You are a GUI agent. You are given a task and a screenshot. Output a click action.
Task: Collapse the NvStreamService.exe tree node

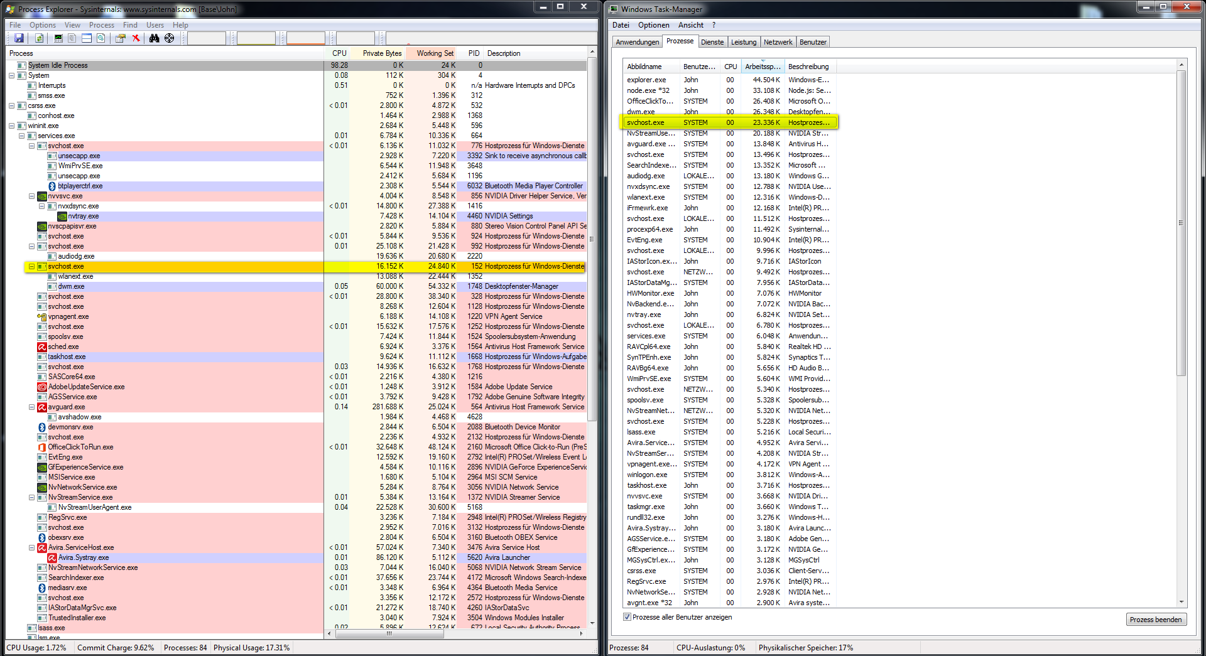(31, 497)
